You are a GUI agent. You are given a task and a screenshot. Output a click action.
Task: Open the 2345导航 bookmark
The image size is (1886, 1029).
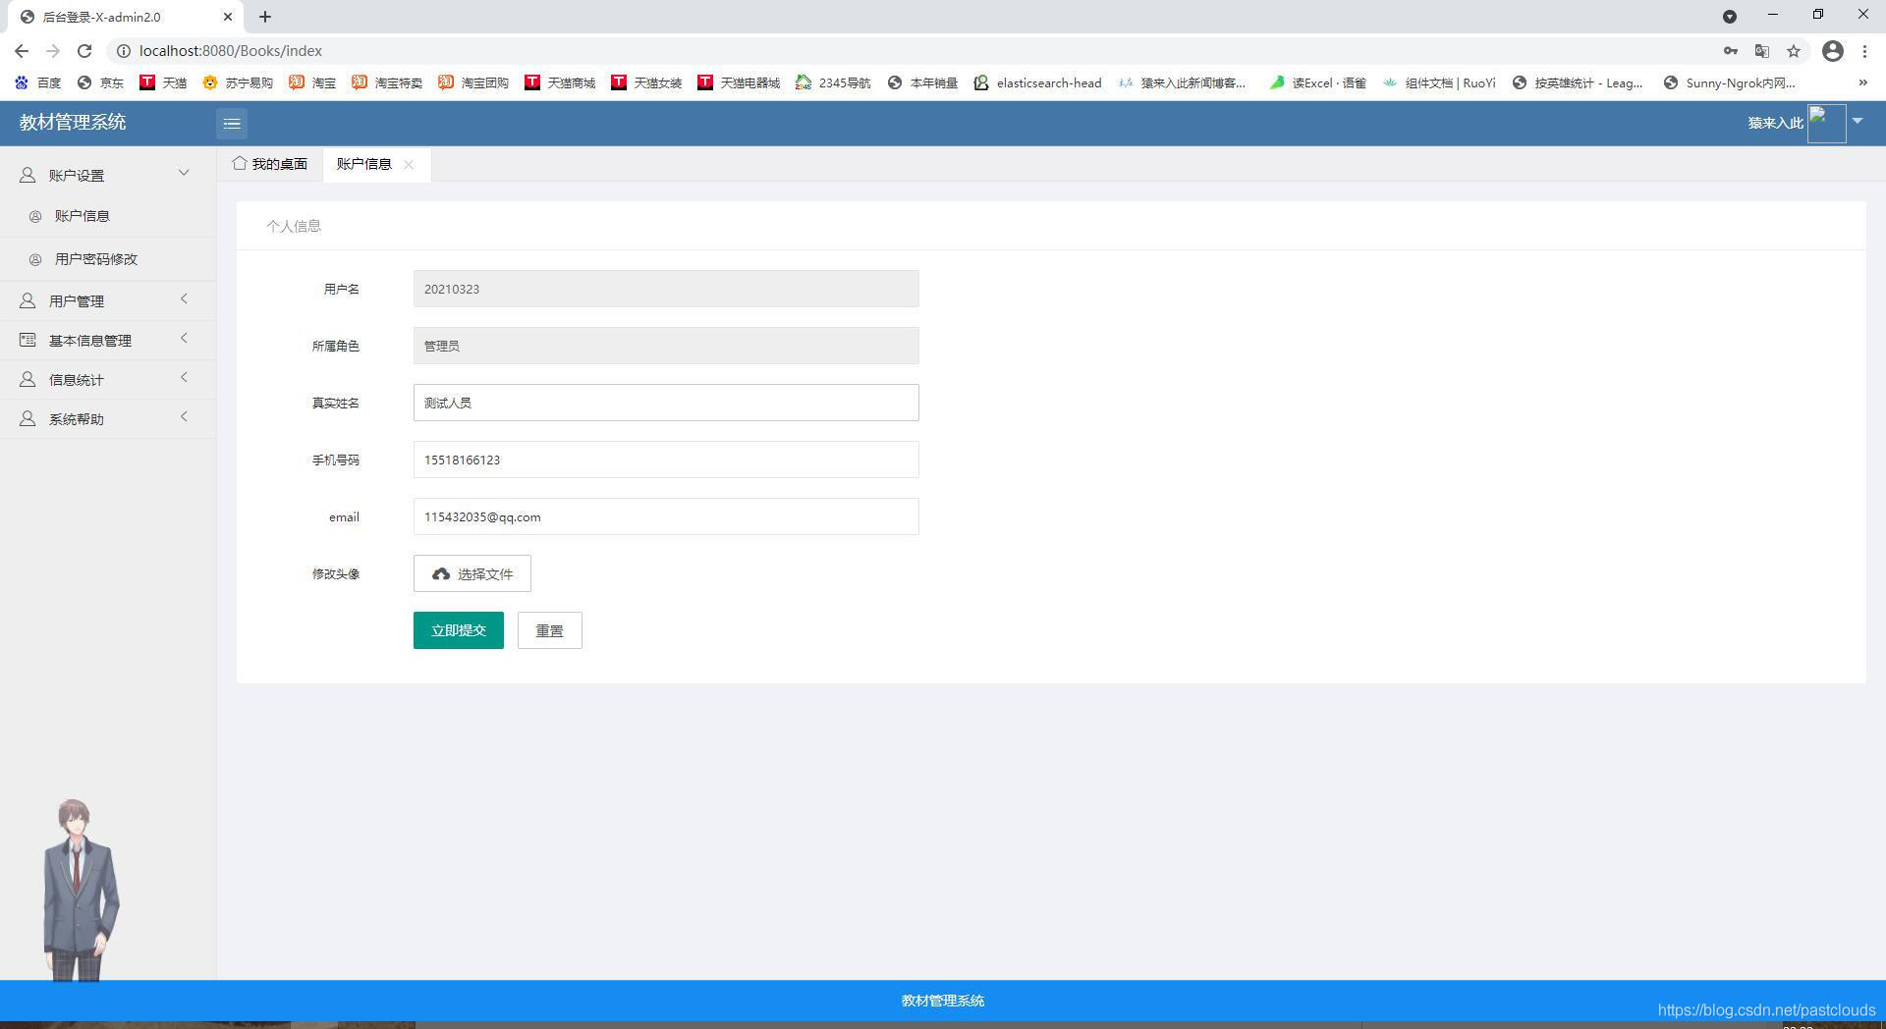coord(833,82)
